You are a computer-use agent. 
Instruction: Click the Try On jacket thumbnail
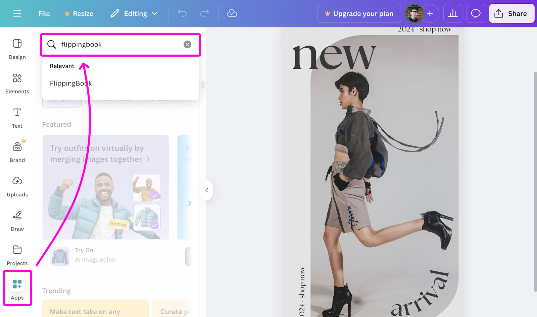coord(60,256)
